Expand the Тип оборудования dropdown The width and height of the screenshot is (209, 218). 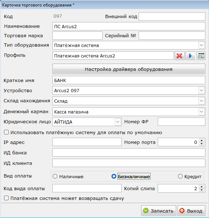click(201, 45)
